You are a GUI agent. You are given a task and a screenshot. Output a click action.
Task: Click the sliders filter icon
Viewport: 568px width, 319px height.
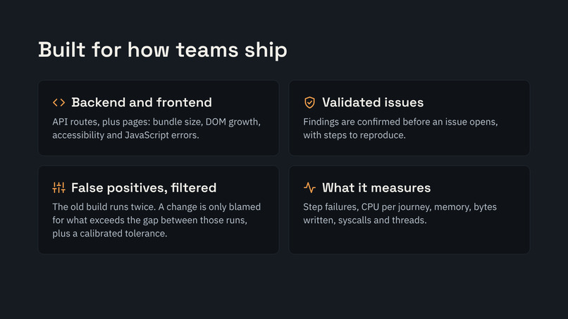click(58, 187)
